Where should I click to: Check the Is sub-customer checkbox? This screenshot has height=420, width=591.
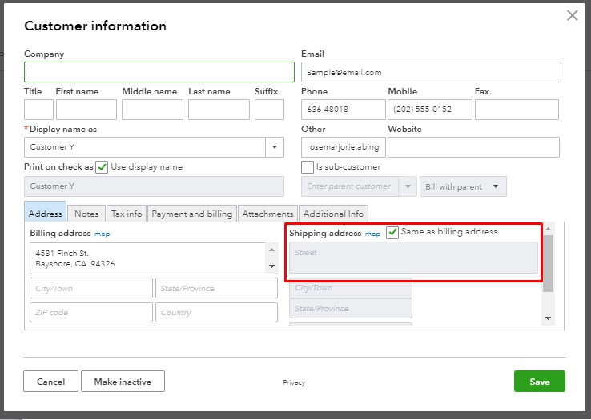point(308,167)
